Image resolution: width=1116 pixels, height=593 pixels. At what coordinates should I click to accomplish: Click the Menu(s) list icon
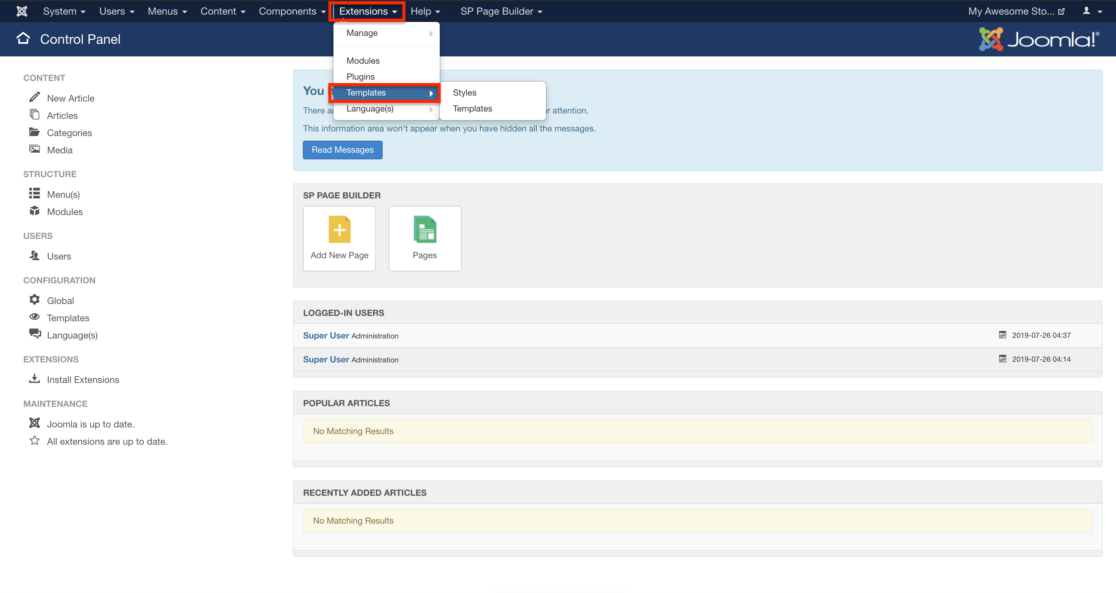(35, 193)
